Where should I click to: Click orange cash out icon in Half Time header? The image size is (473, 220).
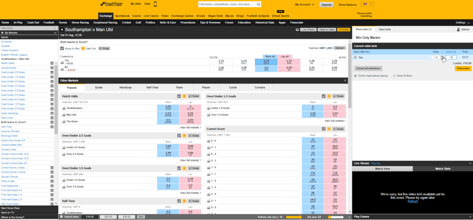184,201
